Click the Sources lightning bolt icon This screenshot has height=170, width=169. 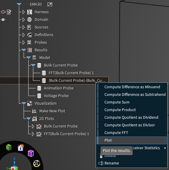pos(29,27)
